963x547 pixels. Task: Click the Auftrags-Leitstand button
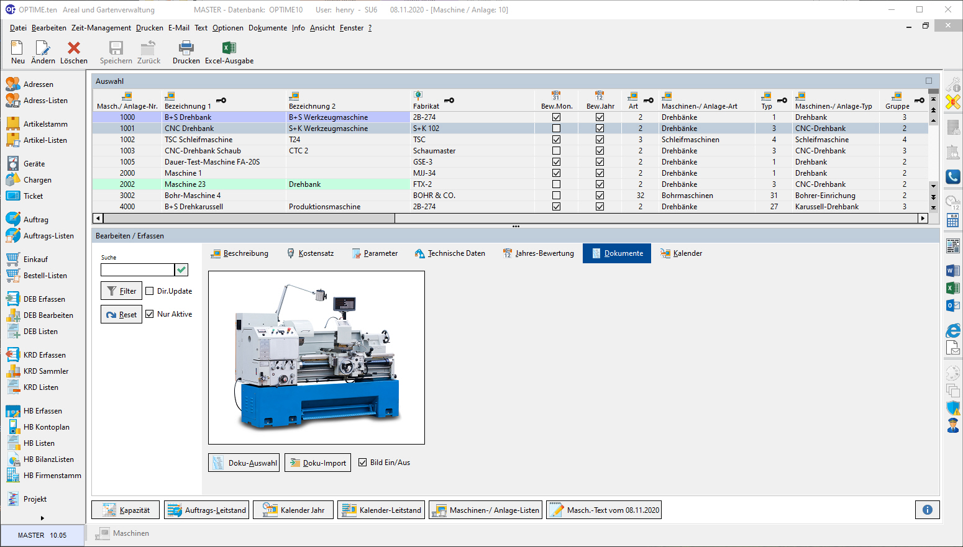(x=207, y=510)
